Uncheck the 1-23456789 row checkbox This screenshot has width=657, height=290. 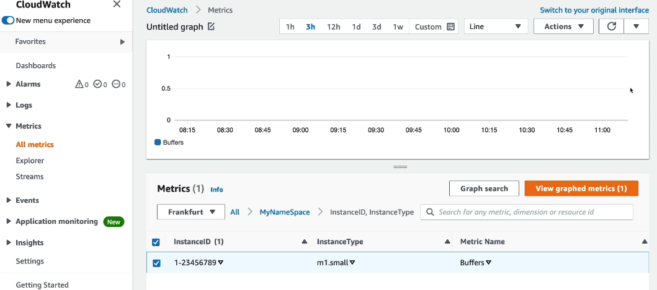pos(156,263)
